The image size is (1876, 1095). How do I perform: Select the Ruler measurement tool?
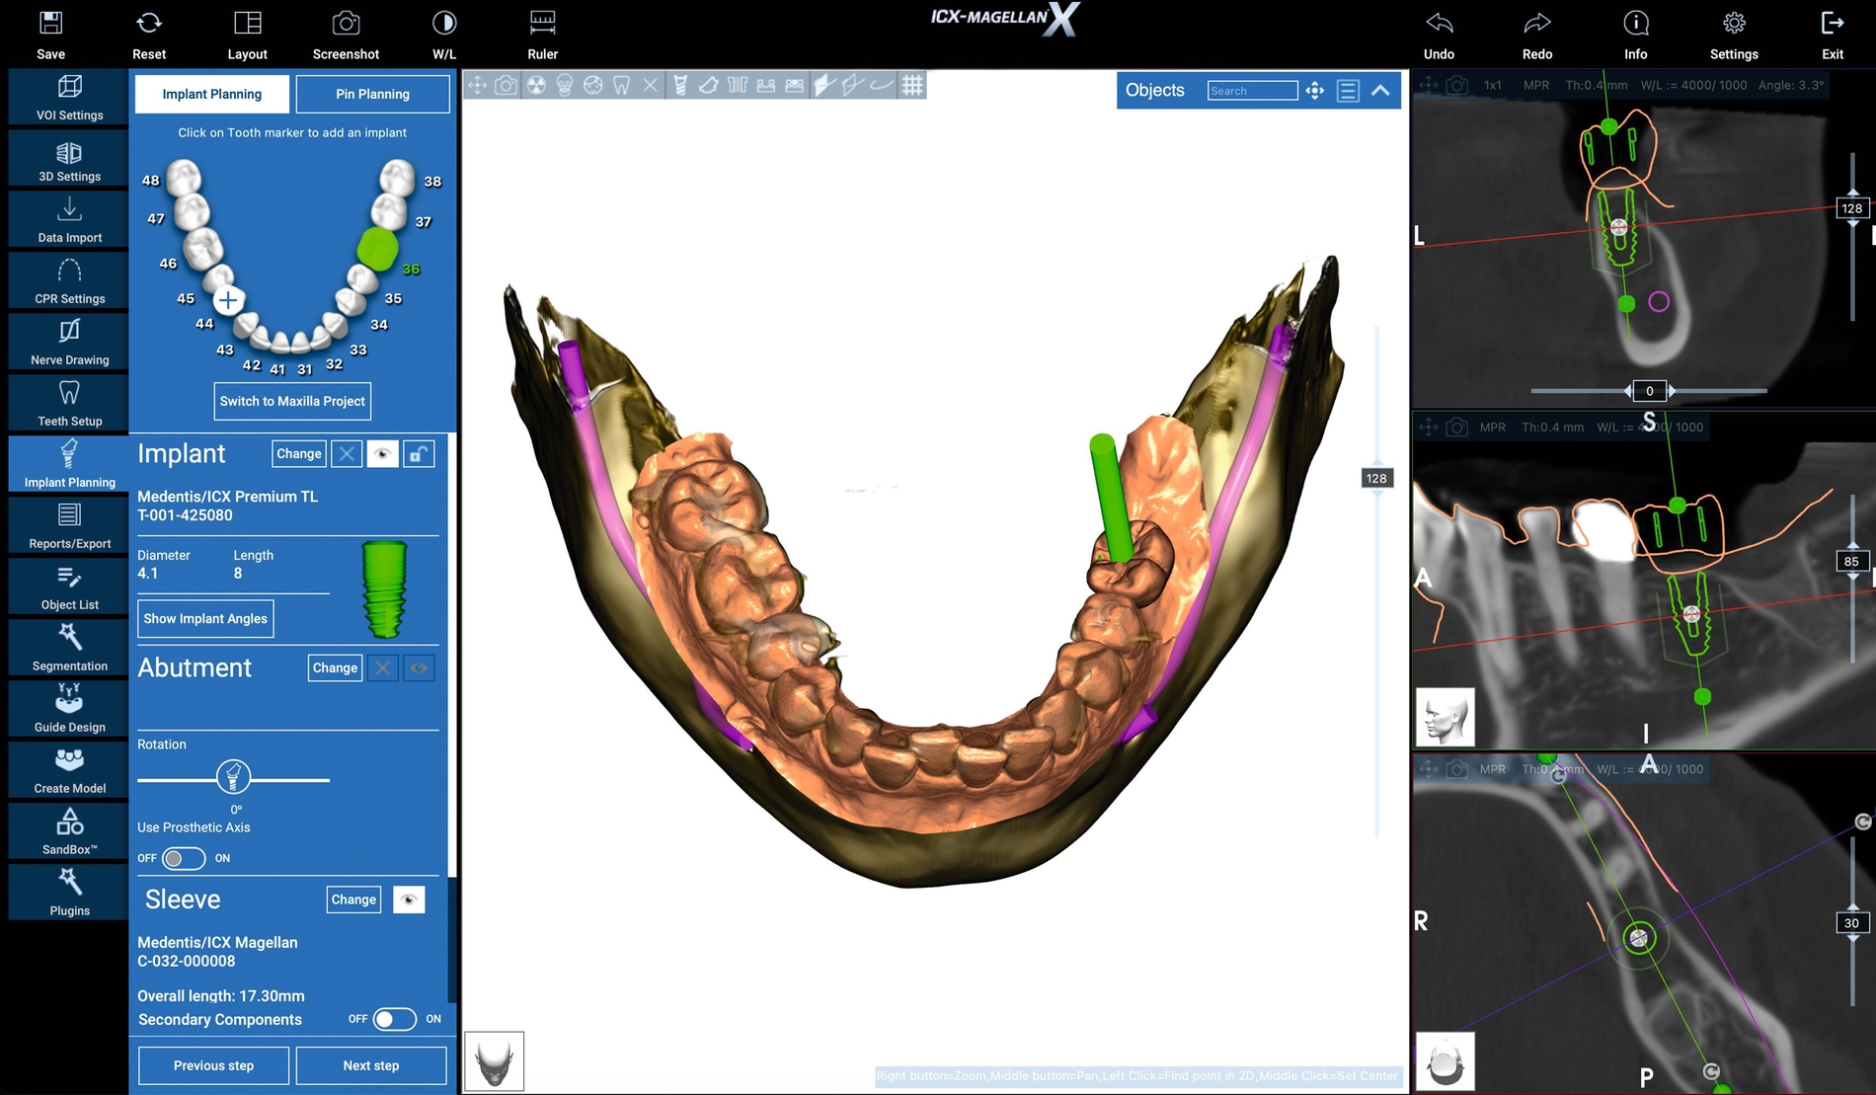click(543, 35)
